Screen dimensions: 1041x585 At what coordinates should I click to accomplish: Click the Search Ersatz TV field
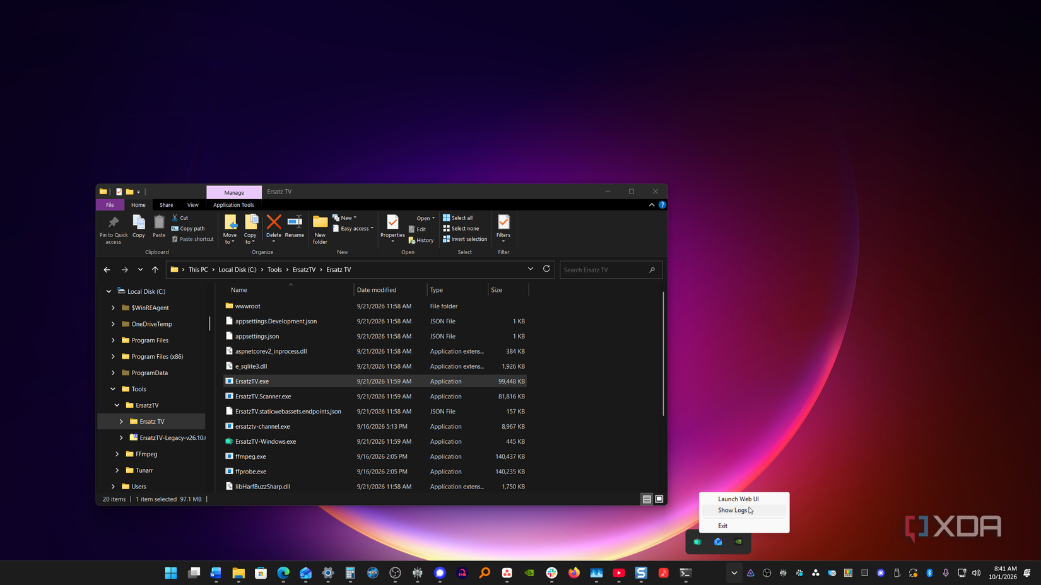coord(611,270)
